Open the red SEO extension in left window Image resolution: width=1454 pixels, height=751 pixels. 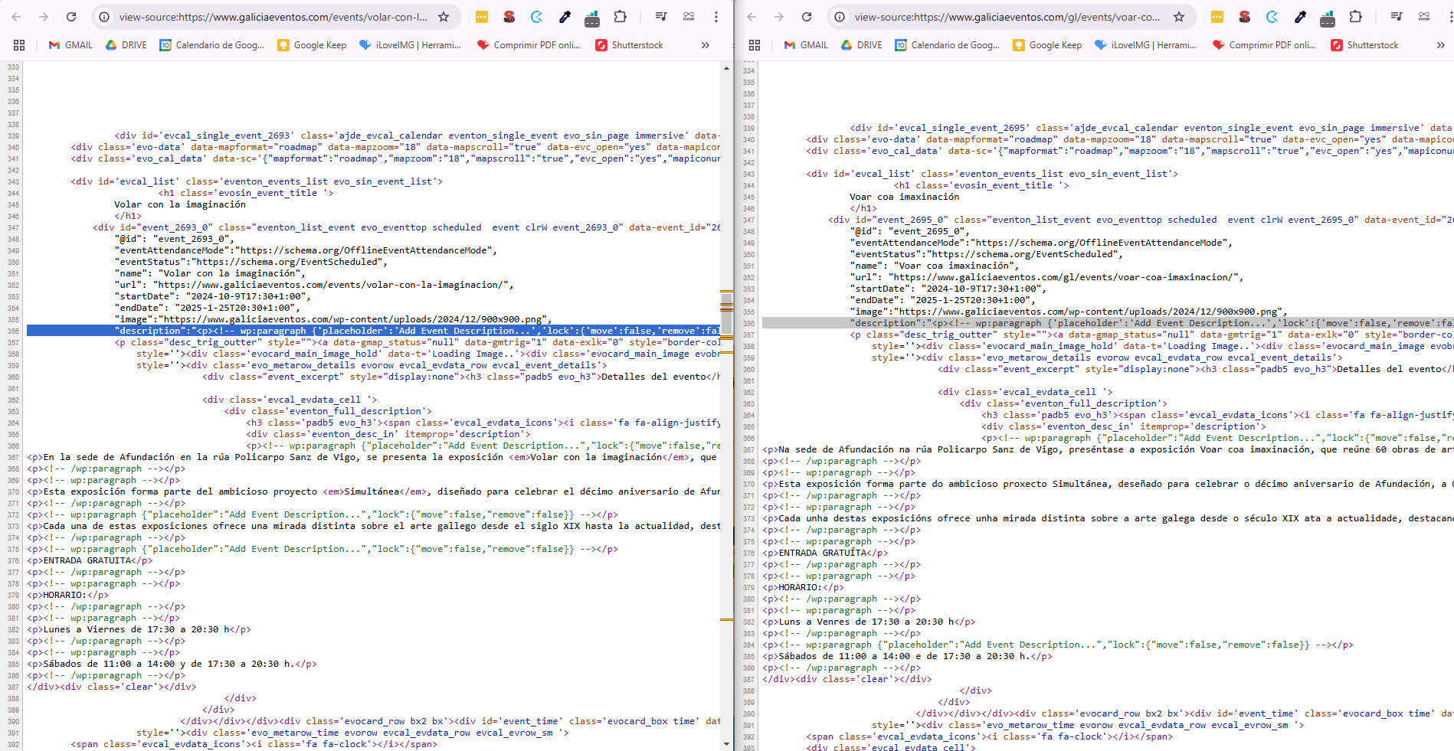(509, 17)
